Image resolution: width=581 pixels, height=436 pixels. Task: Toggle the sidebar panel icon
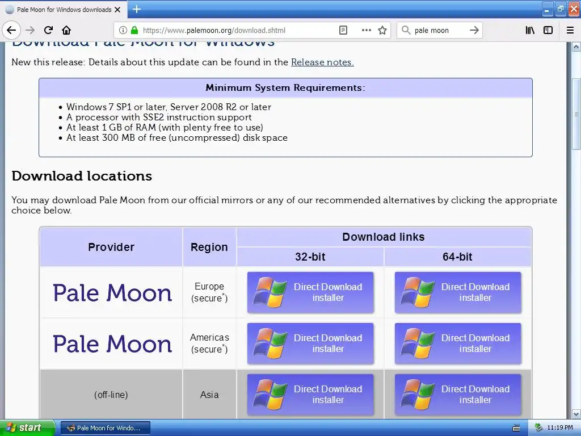(x=548, y=30)
